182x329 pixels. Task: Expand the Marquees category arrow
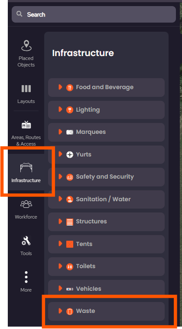click(60, 132)
